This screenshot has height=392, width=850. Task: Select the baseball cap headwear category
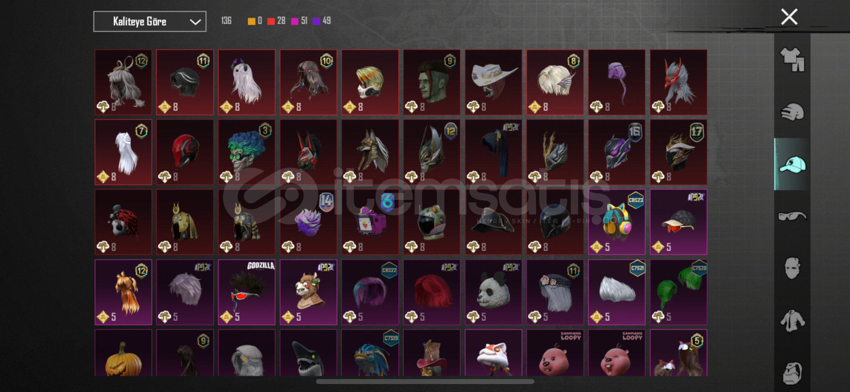[x=792, y=164]
